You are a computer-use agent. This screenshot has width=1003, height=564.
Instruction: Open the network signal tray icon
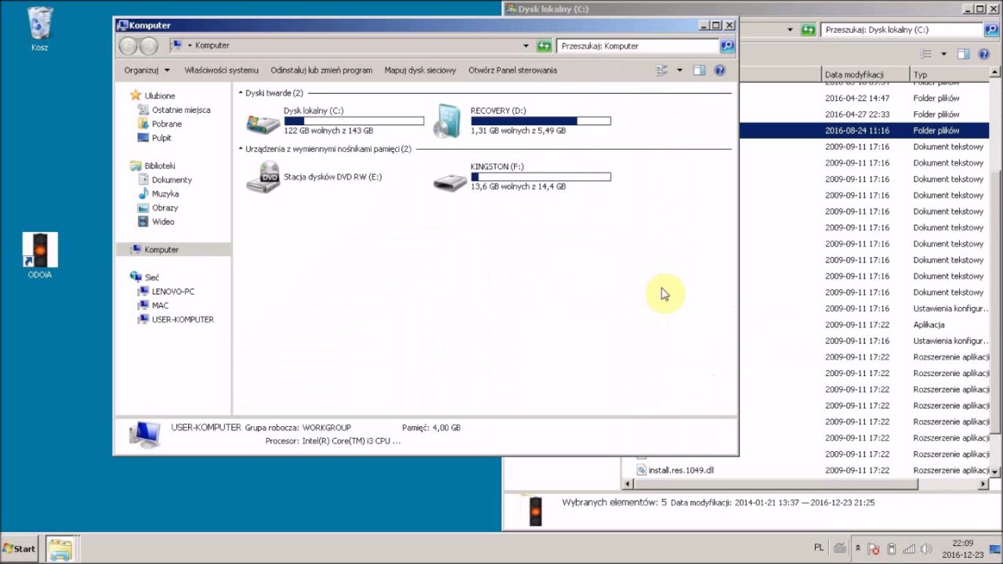908,549
